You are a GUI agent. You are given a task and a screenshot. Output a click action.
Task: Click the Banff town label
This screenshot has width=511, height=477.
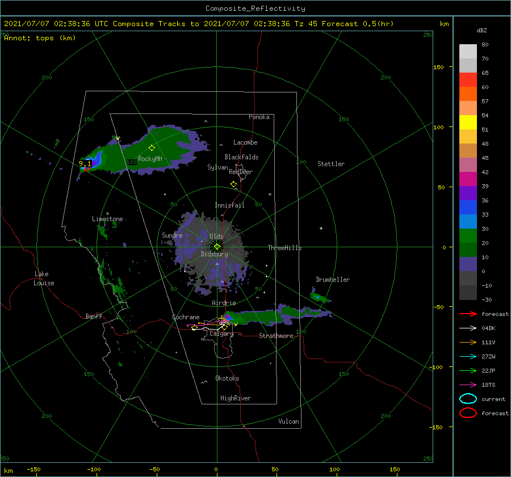click(x=94, y=316)
